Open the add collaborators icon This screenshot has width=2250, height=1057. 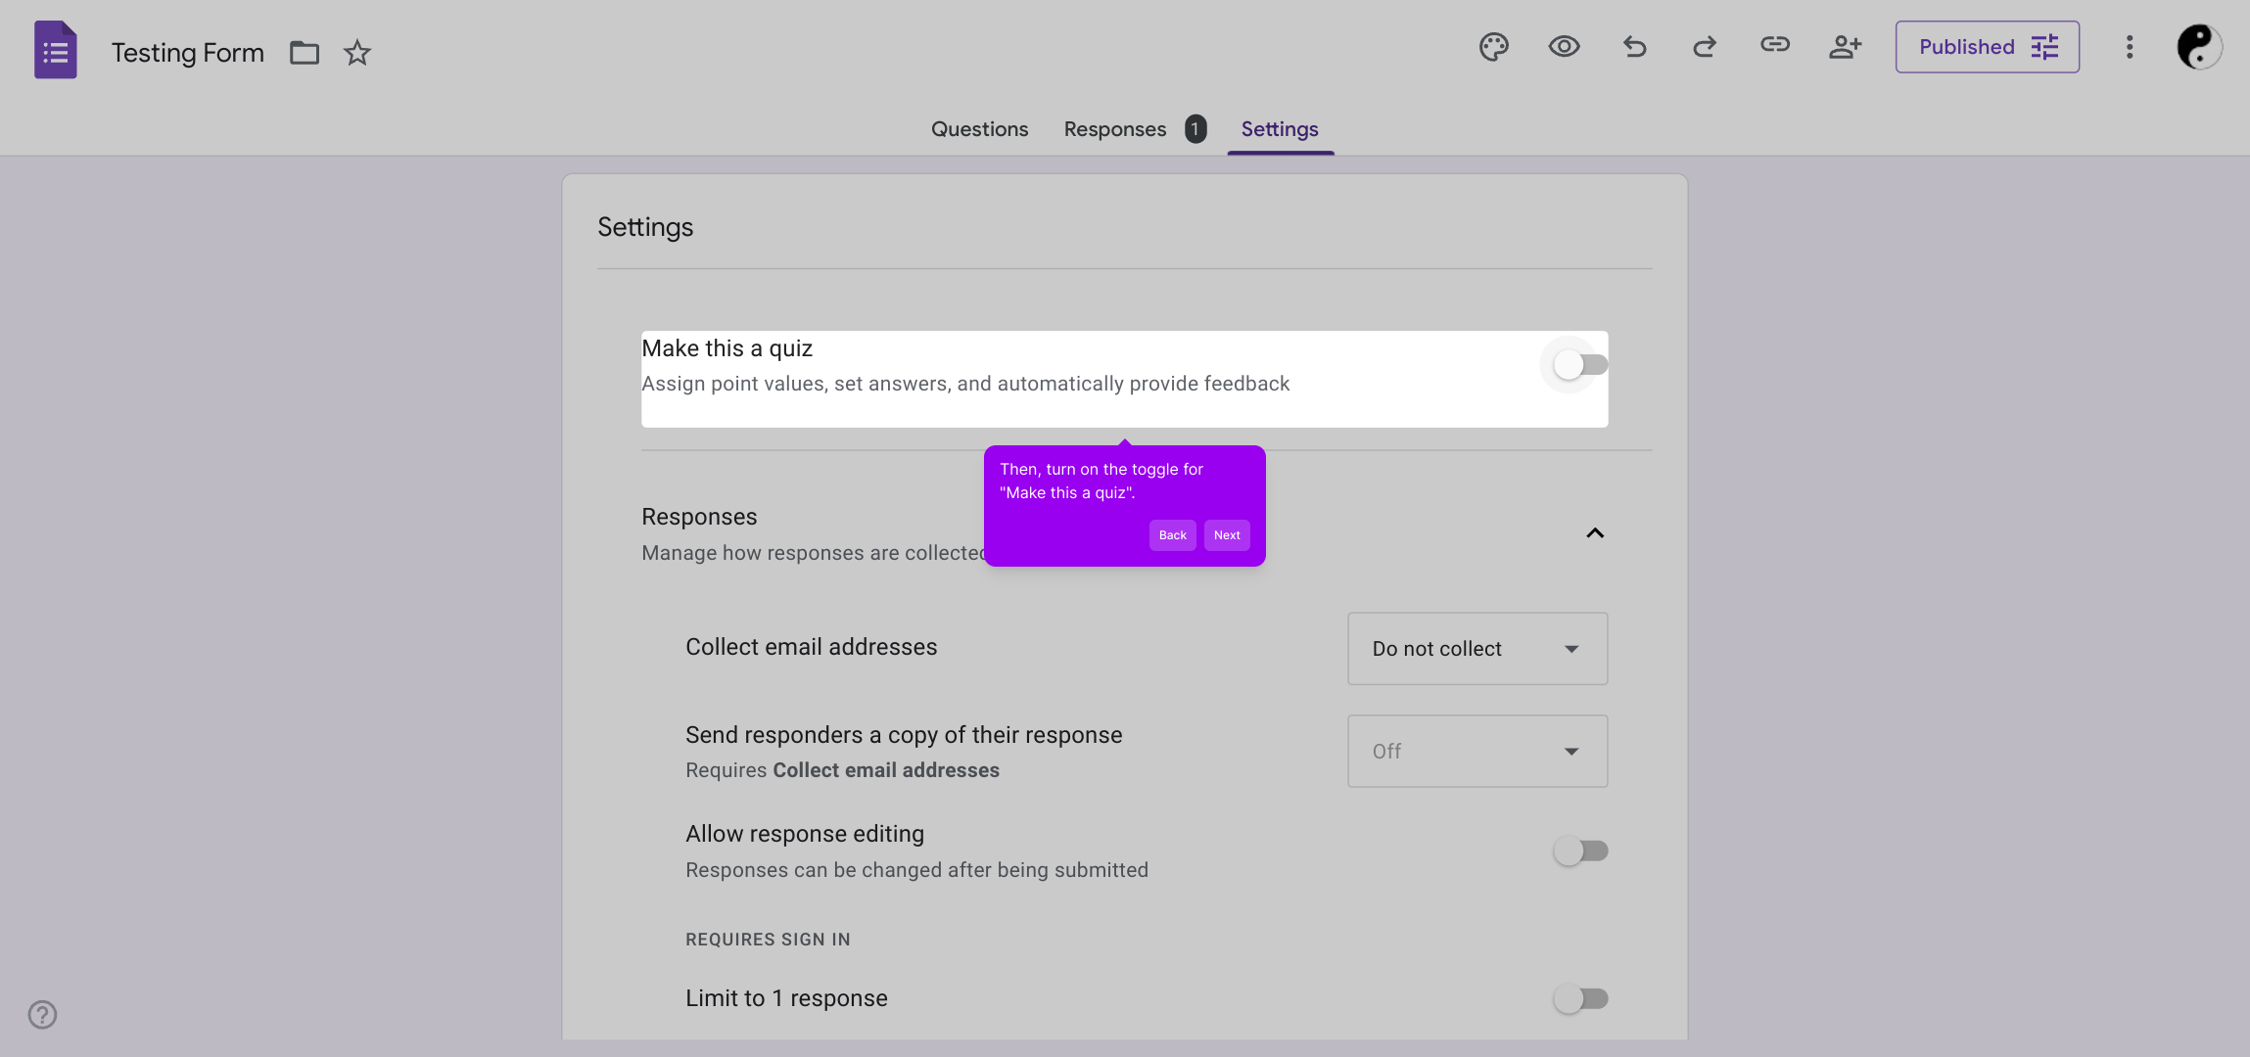(x=1845, y=47)
